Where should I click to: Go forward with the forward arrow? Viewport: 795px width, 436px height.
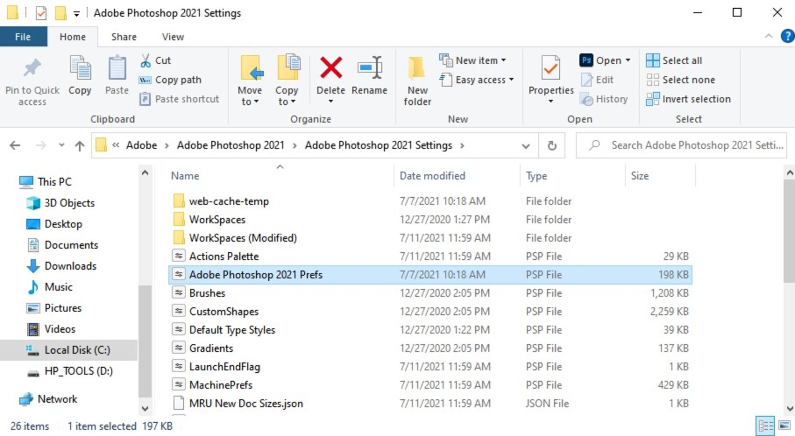[x=41, y=146]
